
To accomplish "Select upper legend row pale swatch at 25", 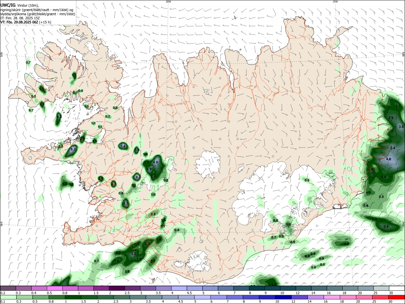I will 381,288.
